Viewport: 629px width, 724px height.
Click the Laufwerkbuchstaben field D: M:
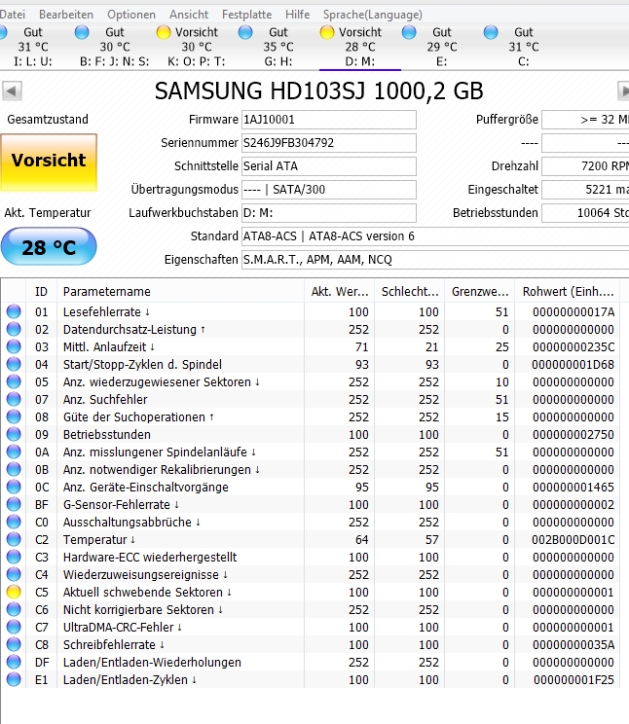(x=328, y=213)
